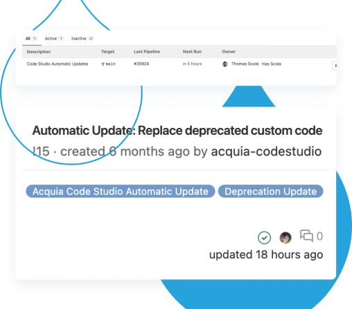The width and height of the screenshot is (352, 309).
Task: Click Thomas Scola's avatar in owner column
Action: [225, 64]
